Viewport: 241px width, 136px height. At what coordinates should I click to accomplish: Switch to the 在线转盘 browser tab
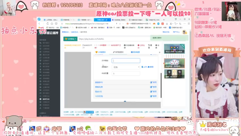119,20
